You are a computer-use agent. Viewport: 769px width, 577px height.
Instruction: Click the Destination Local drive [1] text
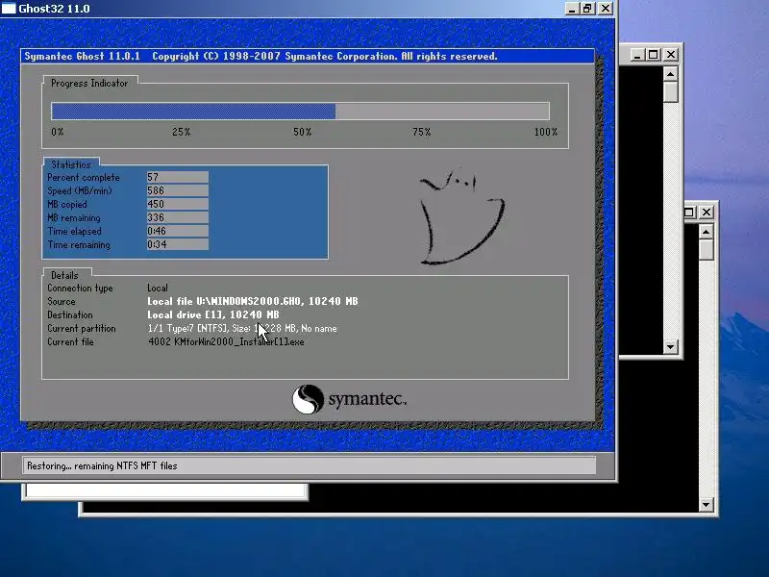(x=212, y=314)
